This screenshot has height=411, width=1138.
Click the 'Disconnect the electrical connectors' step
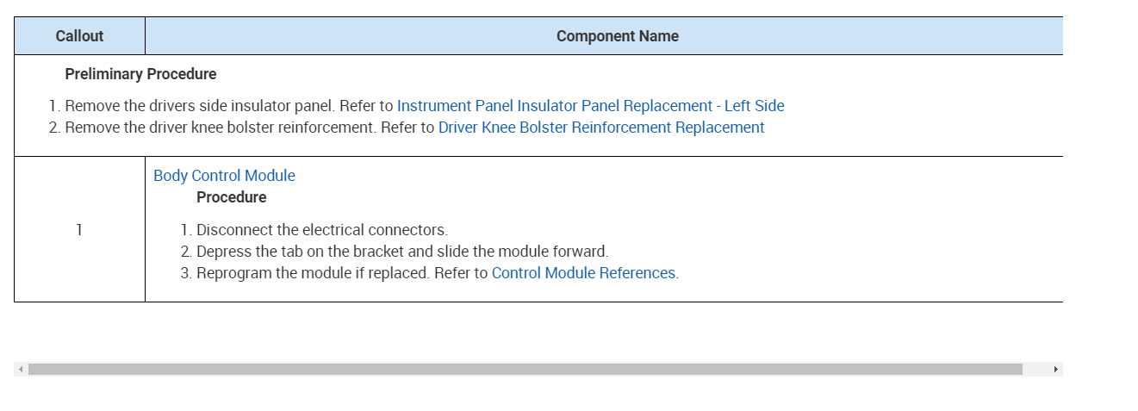tap(321, 230)
